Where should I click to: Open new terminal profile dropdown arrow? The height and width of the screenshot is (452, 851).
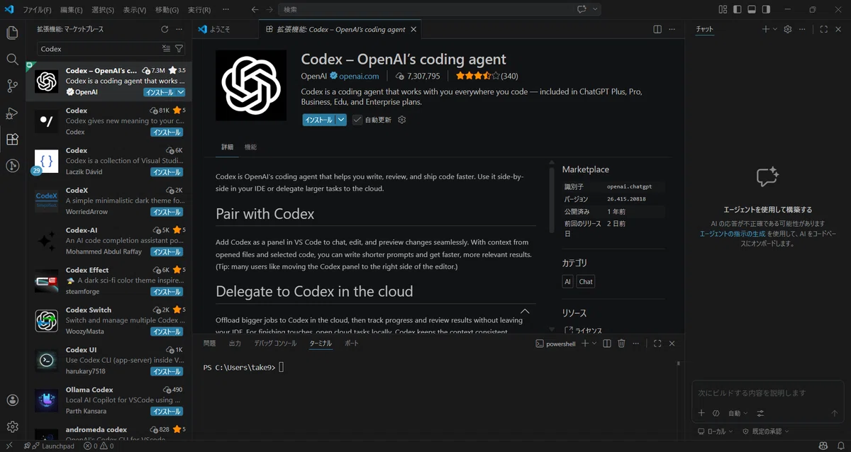[594, 344]
